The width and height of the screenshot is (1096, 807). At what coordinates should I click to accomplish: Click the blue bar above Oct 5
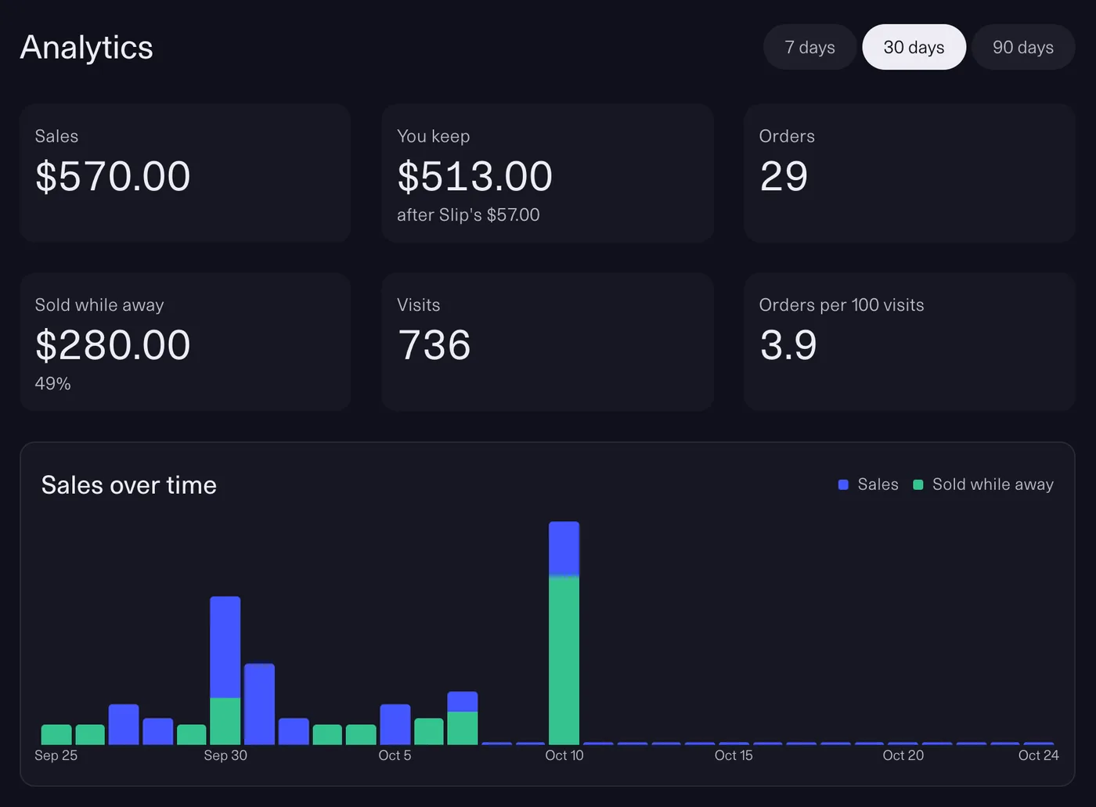[395, 724]
